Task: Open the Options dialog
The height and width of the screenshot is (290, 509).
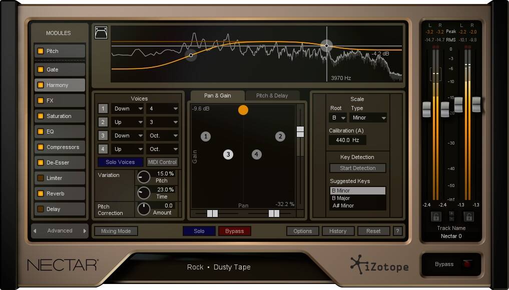Action: pos(302,231)
